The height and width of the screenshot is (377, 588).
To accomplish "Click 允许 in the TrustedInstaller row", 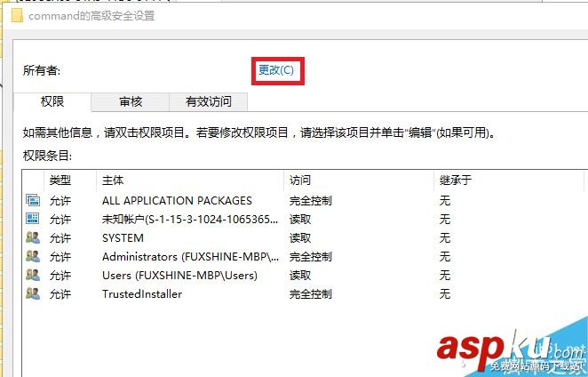I will point(60,294).
